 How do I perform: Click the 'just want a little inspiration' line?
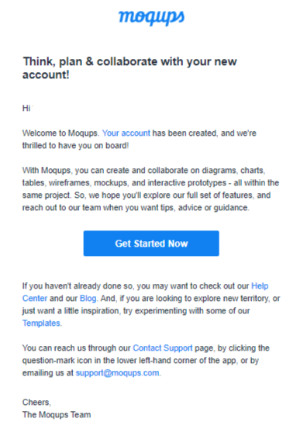(x=136, y=311)
